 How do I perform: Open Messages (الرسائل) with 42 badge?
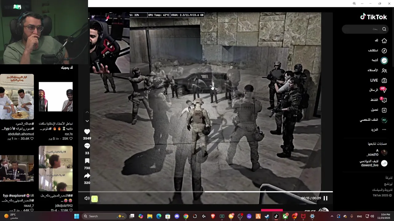click(x=378, y=90)
